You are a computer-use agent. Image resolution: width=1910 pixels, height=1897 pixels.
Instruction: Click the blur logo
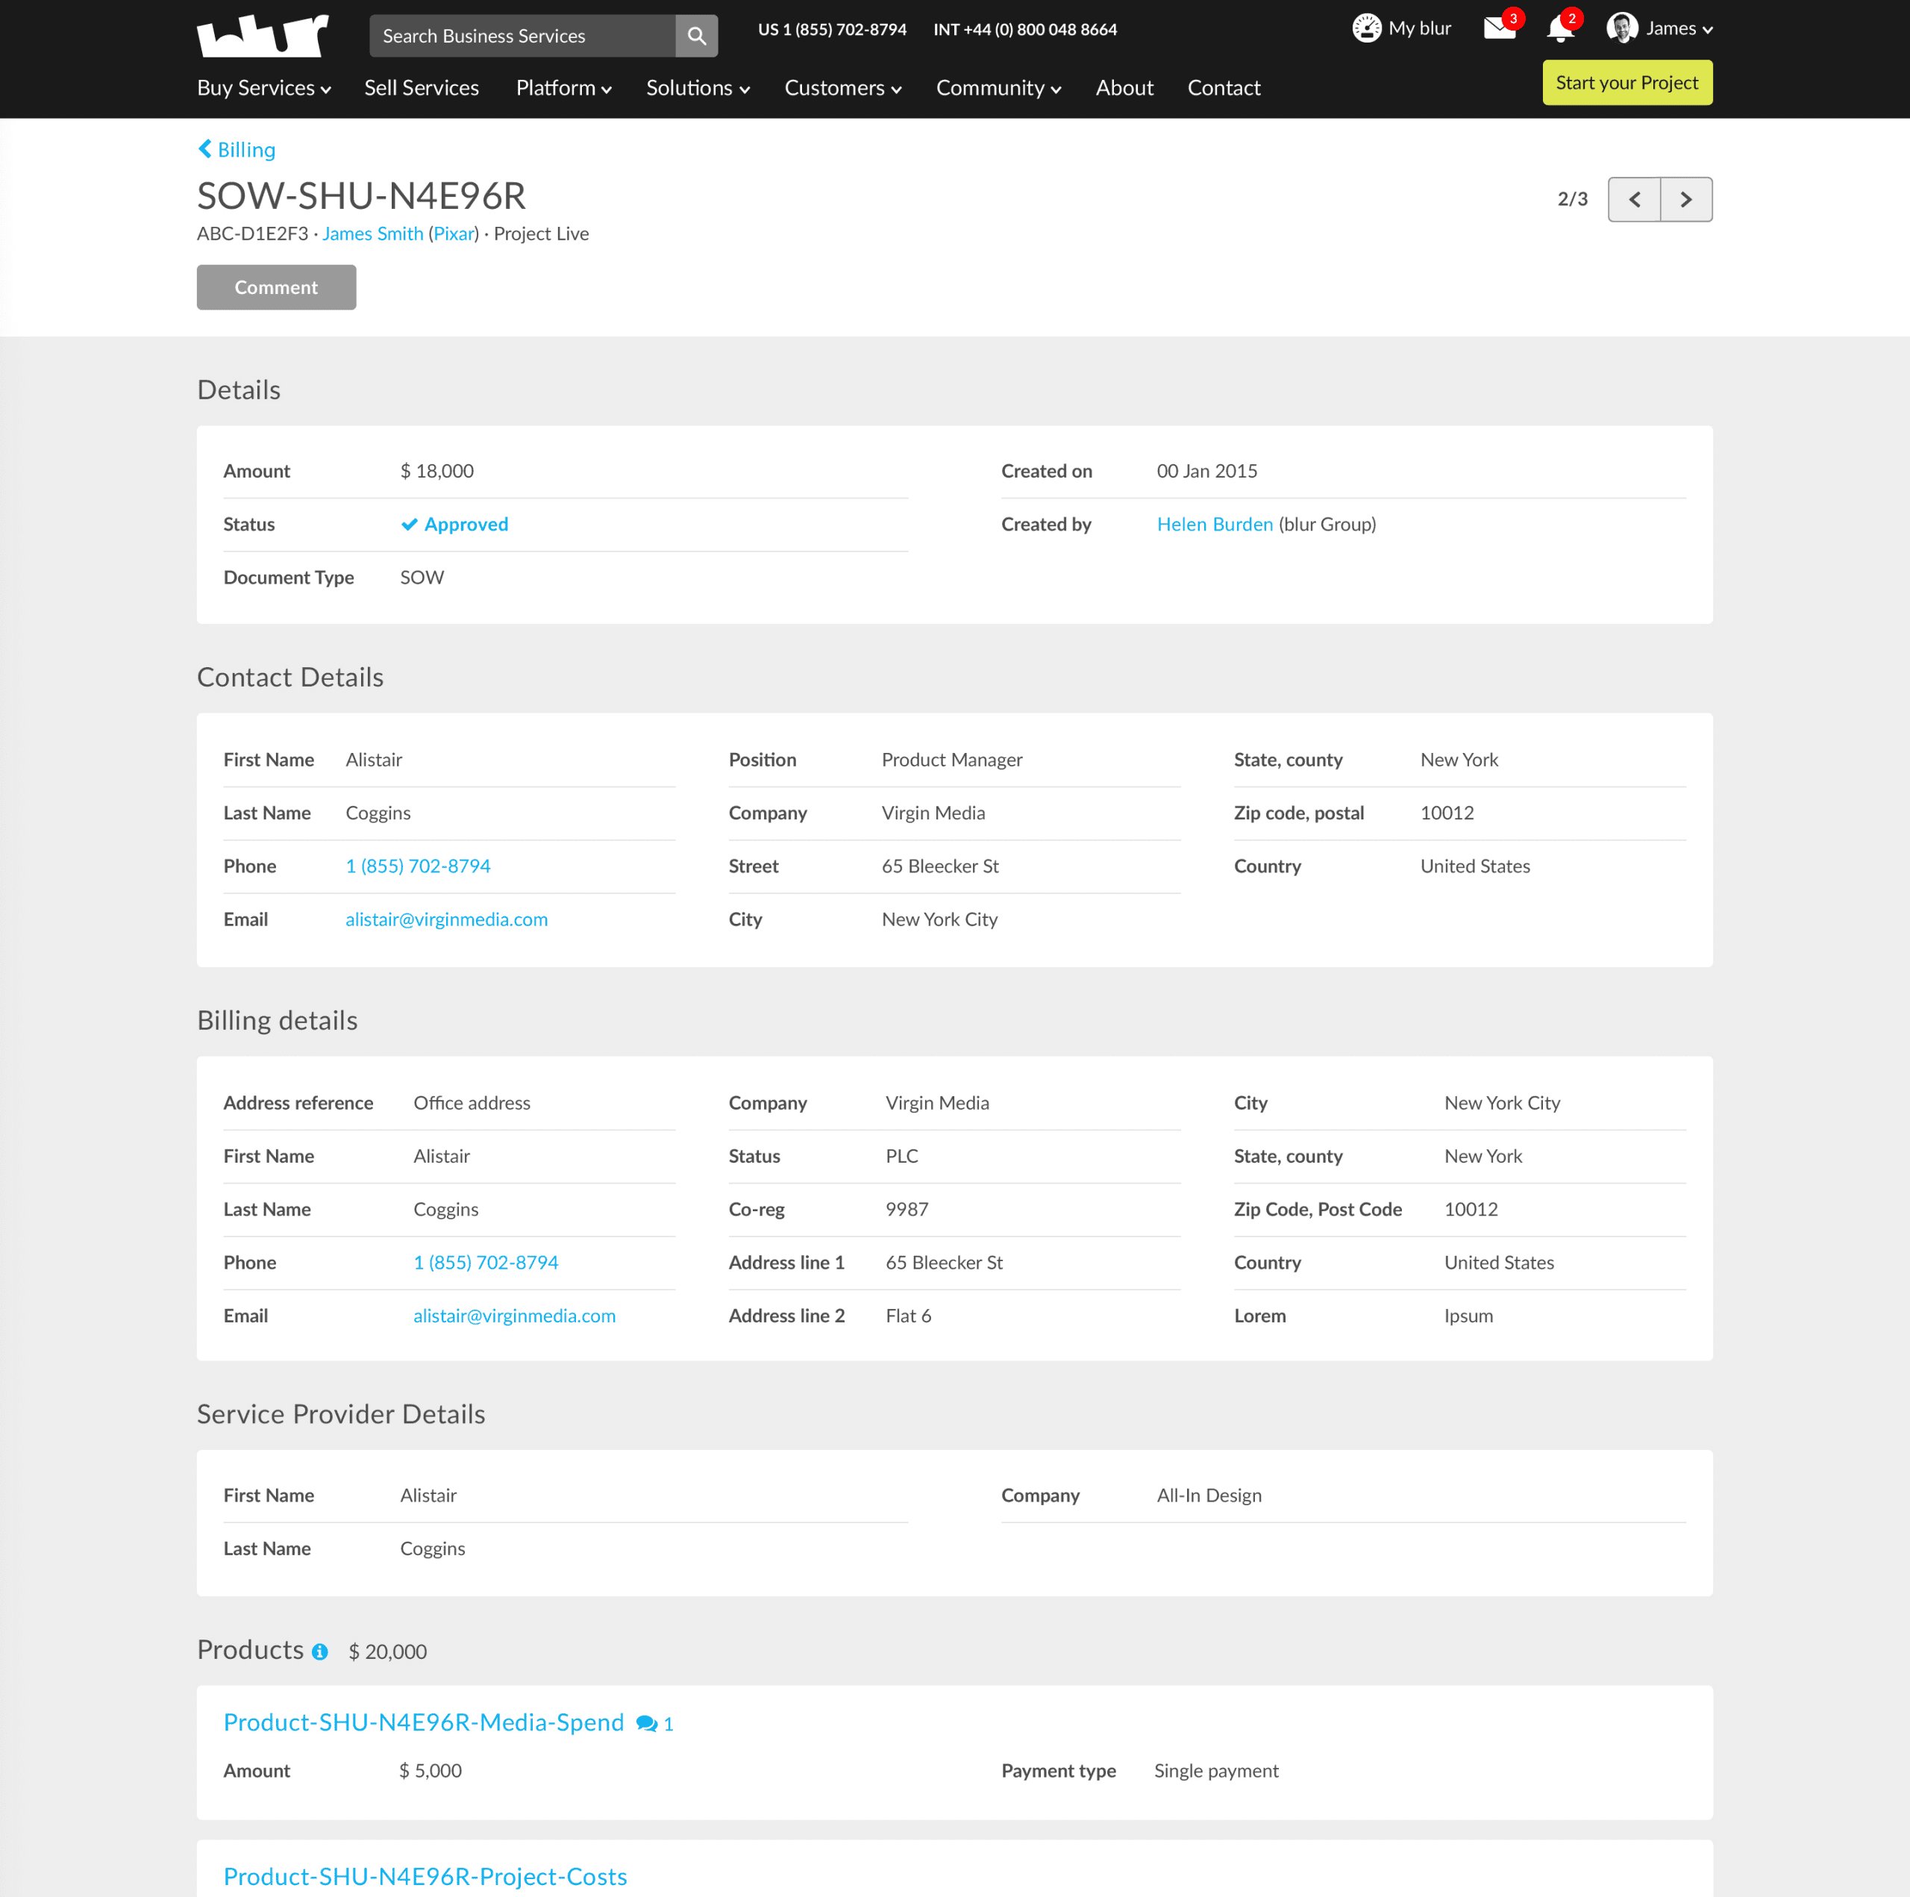tap(262, 36)
